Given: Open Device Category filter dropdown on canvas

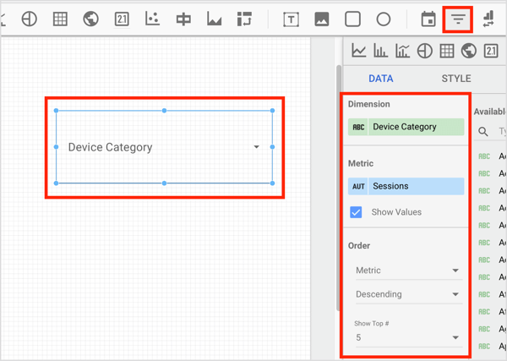Looking at the screenshot, I should 256,147.
